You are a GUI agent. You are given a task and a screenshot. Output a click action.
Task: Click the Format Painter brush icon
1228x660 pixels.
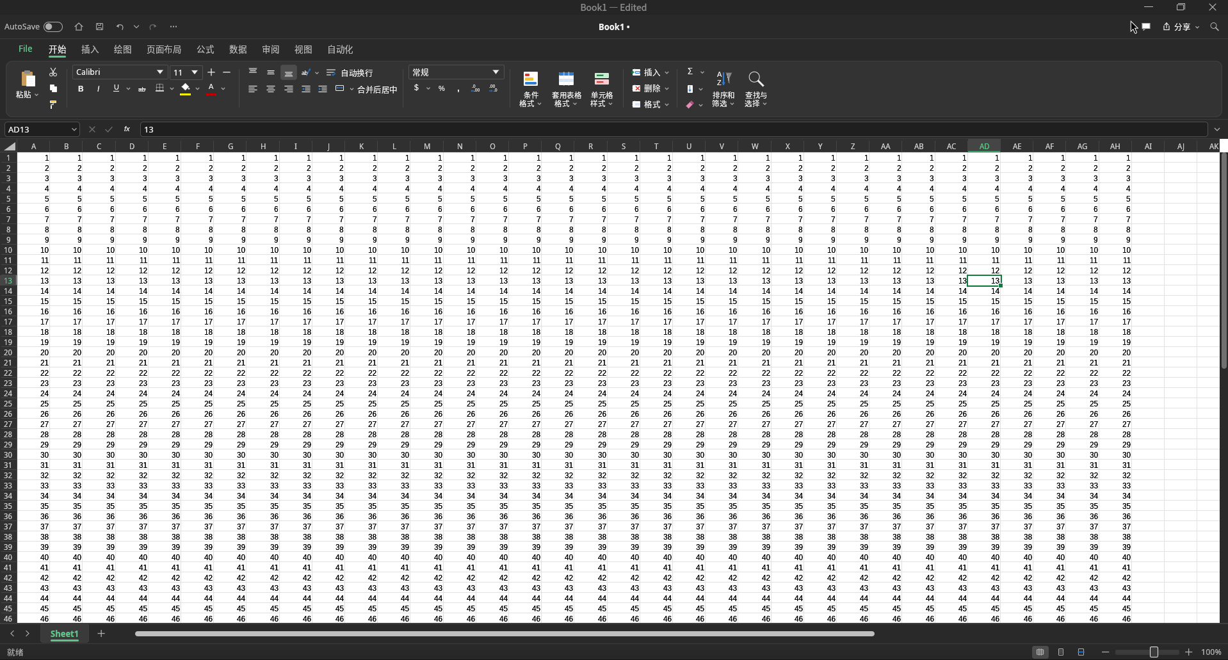[53, 104]
